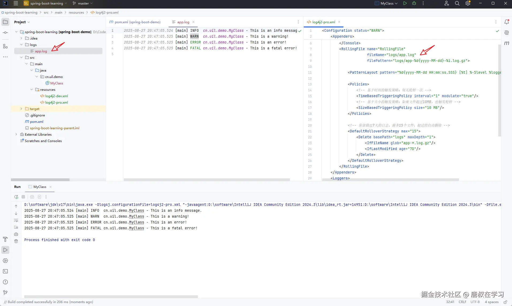Open the AI Assistant spiral icon
This screenshot has width=512, height=306.
point(507,33)
